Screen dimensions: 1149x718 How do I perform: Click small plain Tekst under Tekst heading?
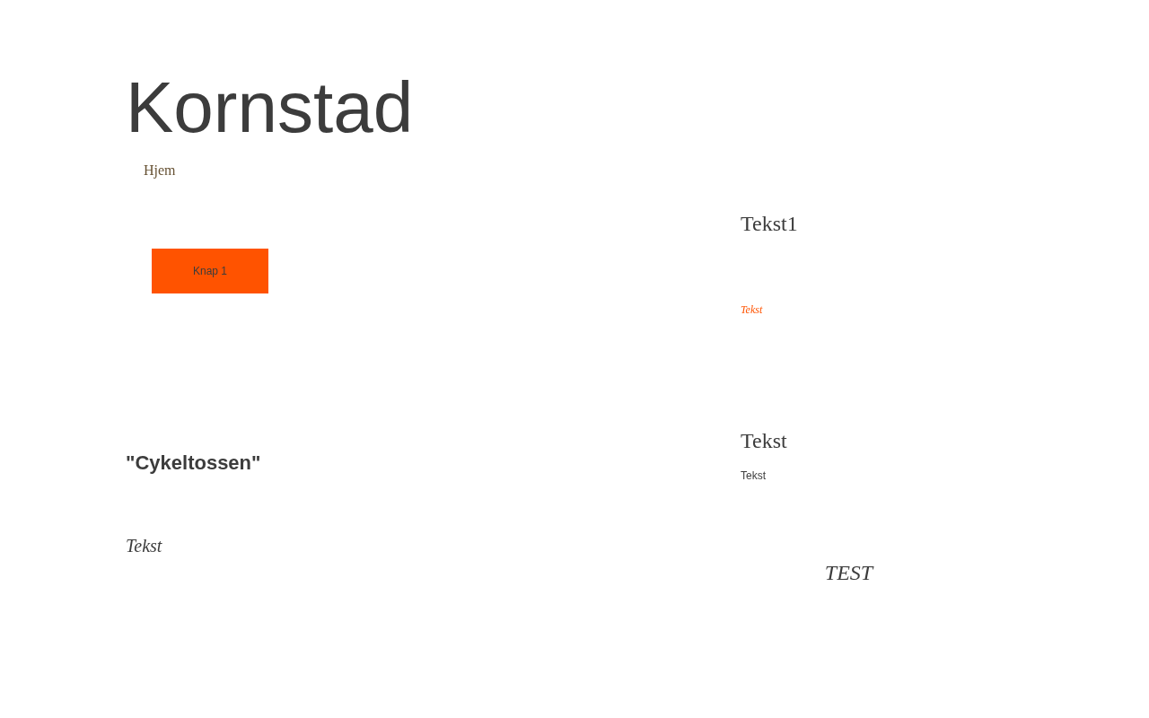(753, 476)
